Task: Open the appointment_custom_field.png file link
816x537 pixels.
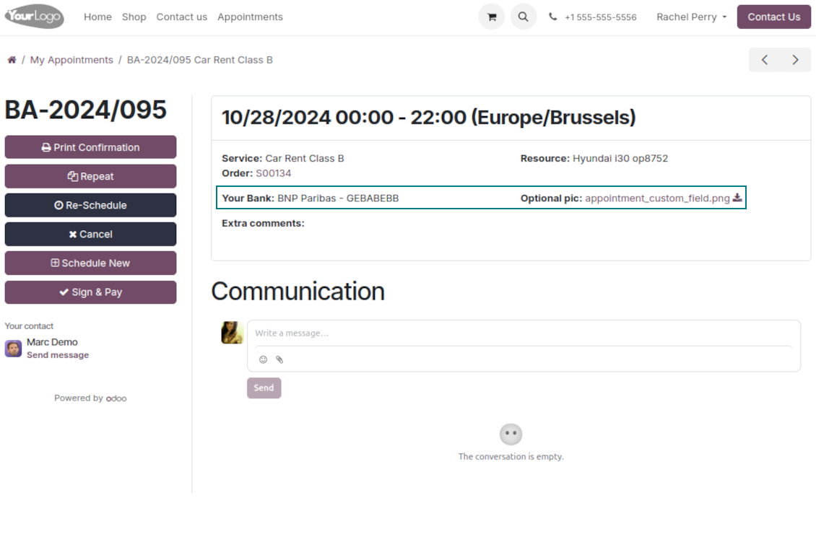Action: (657, 198)
